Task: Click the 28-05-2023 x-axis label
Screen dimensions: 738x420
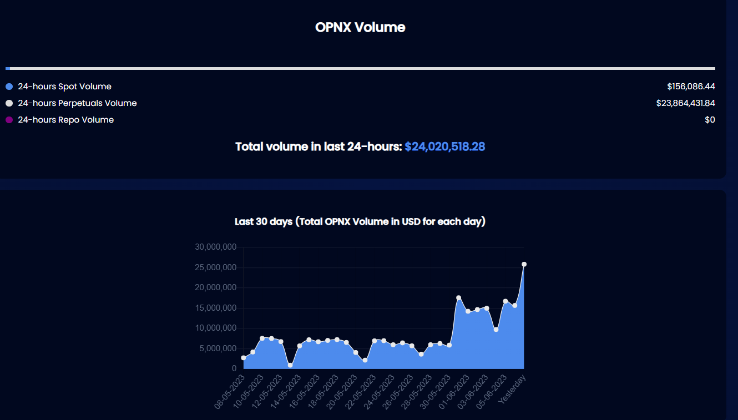Action: (417, 392)
